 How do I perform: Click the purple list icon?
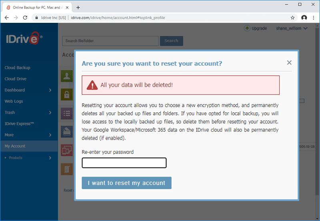click(x=67, y=113)
